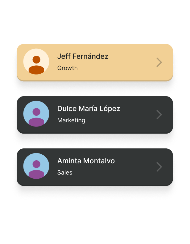Click the orange head shape in Jeff's avatar
The width and height of the screenshot is (190, 244).
[36, 59]
